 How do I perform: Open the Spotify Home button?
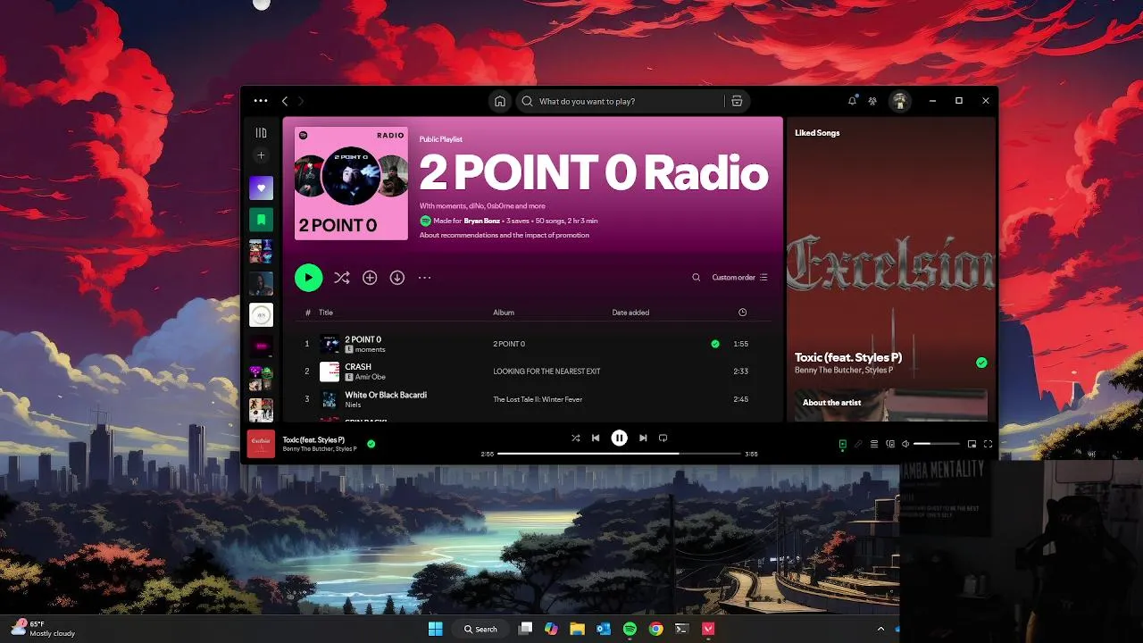point(500,101)
